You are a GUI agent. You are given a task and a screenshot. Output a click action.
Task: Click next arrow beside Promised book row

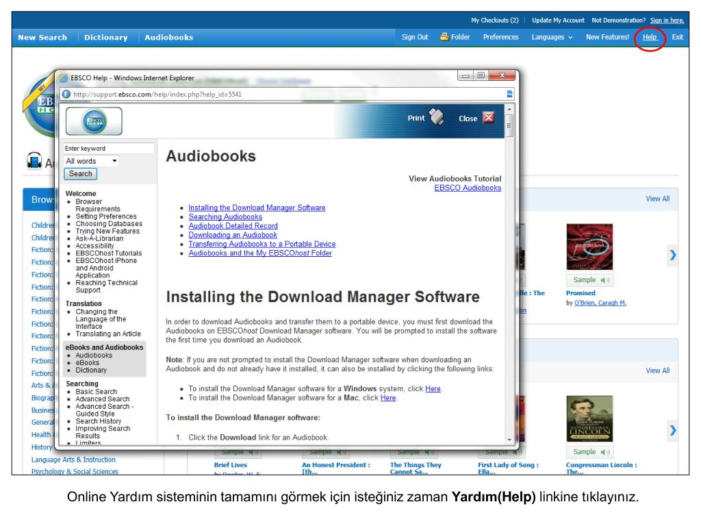672,255
